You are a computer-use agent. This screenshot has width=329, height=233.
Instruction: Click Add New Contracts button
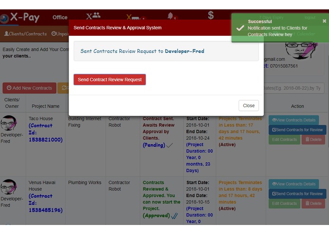pos(29,88)
